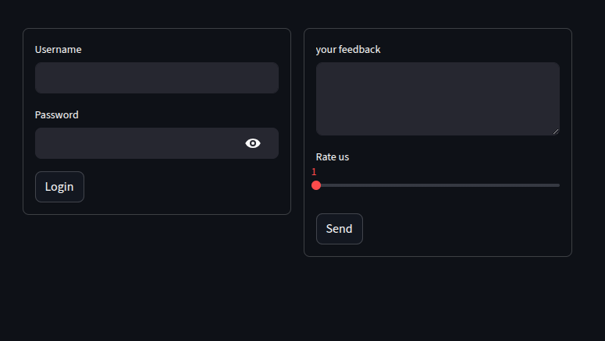
Task: Click the Send button
Action: coord(339,229)
